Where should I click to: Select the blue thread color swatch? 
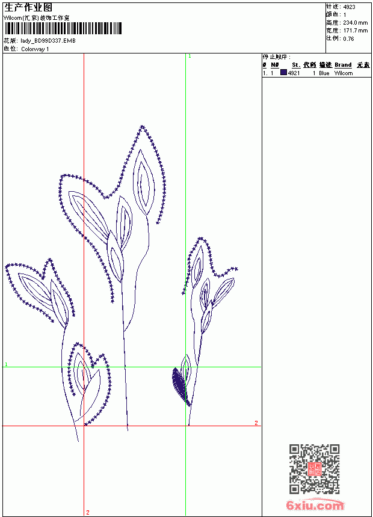283,73
